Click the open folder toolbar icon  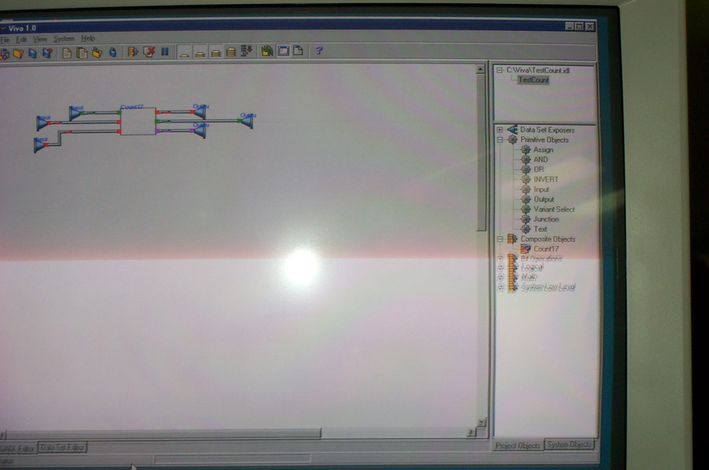[18, 53]
